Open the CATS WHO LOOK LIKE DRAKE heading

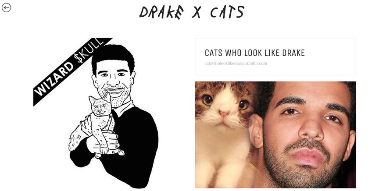254,53
